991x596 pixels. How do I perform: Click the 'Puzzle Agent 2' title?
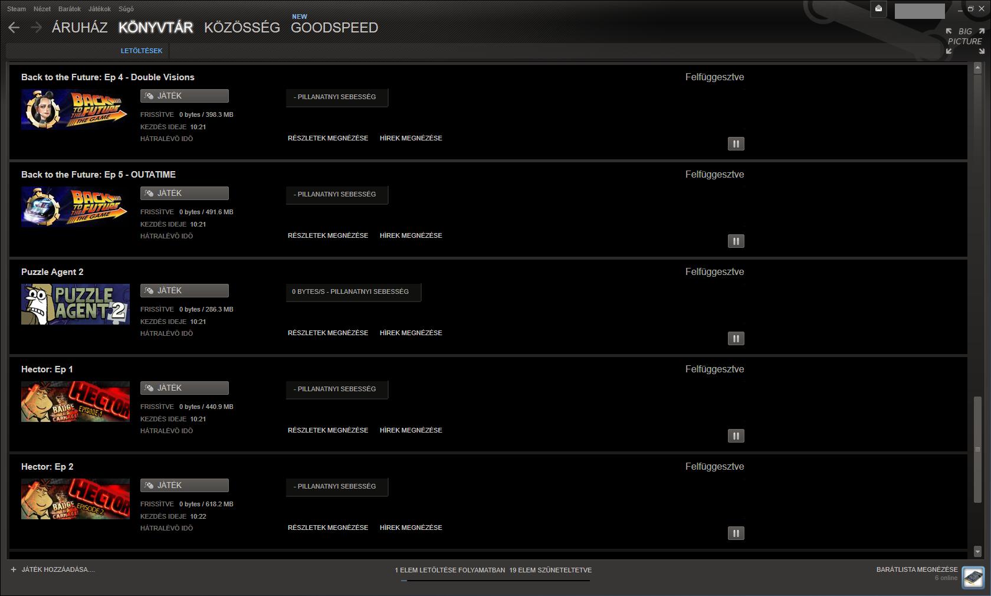52,272
